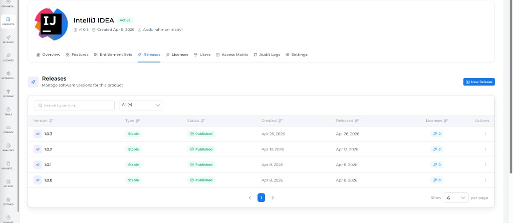Switch to the Overview tab
Screen dimensions: 513x223
pyautogui.click(x=48, y=55)
